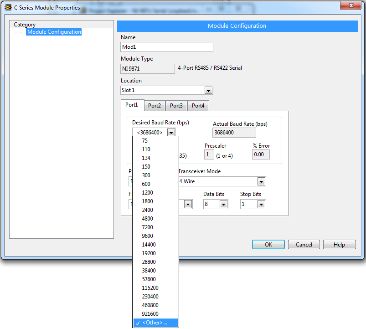Click the Cancel button
The height and width of the screenshot is (329, 366).
pos(304,245)
